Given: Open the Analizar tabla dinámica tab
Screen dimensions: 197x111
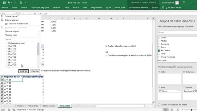Looking at the screenshot, I should tap(139, 8).
